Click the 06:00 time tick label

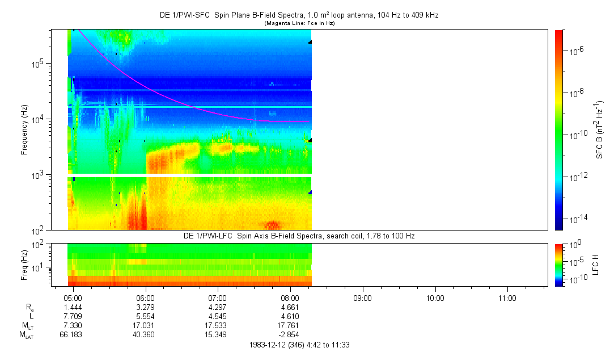[146, 297]
